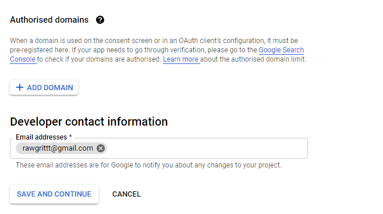Image resolution: width=383 pixels, height=214 pixels.
Task: Click the plus icon on Add Domain
Action: (x=20, y=87)
